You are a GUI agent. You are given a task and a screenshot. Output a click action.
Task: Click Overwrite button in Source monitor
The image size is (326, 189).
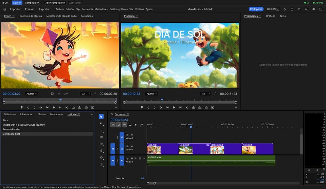79,107
